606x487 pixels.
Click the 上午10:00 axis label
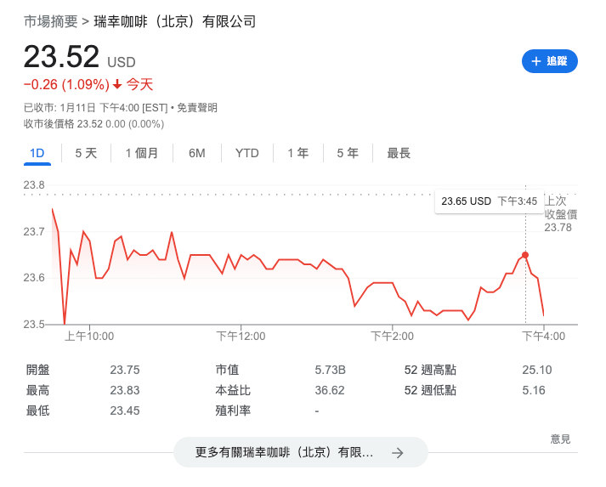click(89, 337)
